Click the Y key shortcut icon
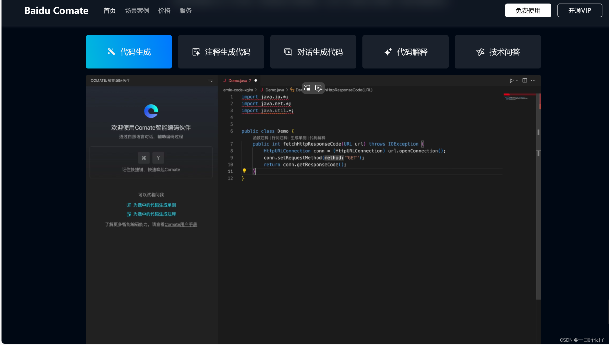 click(158, 158)
